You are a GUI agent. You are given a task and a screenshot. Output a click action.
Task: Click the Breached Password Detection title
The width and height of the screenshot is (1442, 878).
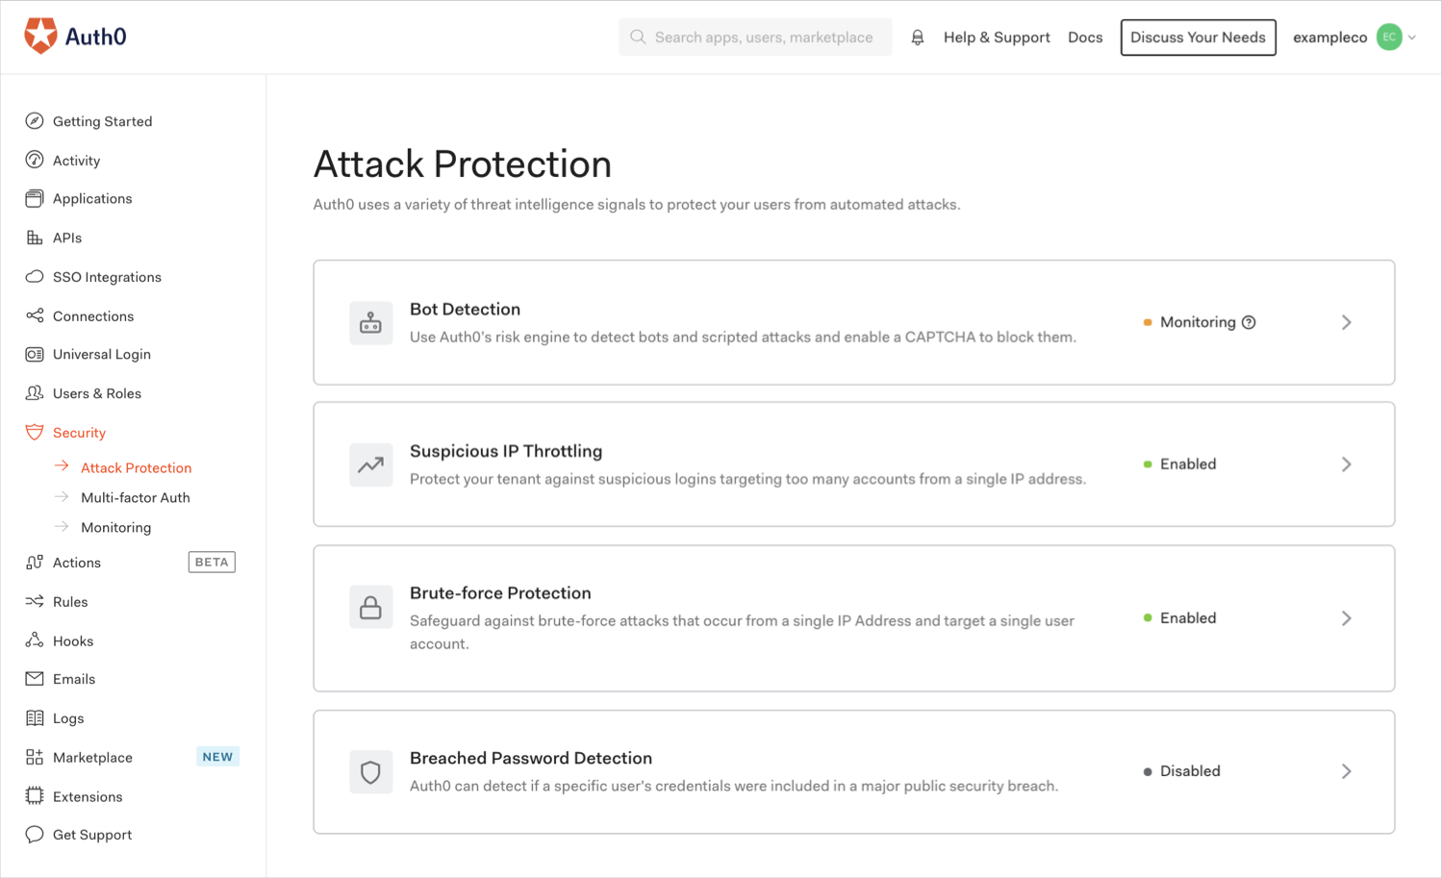pos(531,758)
